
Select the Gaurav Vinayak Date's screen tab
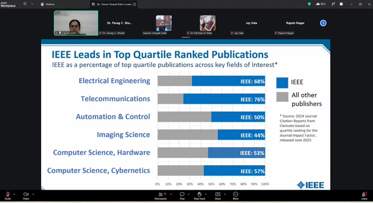(114, 4)
